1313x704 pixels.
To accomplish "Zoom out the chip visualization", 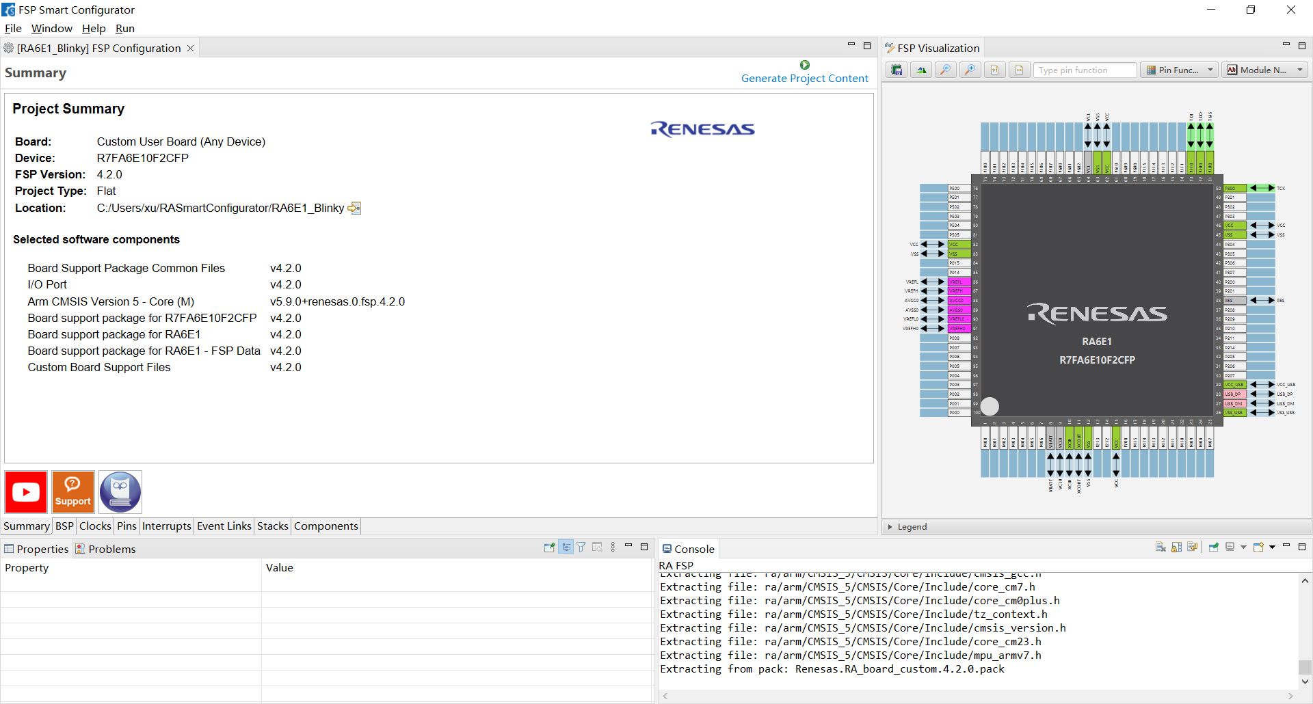I will pyautogui.click(x=946, y=70).
